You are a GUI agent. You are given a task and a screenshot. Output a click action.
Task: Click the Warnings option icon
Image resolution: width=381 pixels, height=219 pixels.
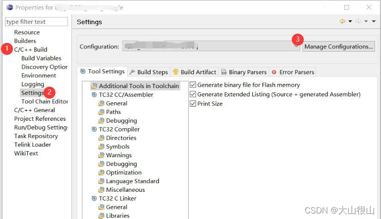pos(101,155)
